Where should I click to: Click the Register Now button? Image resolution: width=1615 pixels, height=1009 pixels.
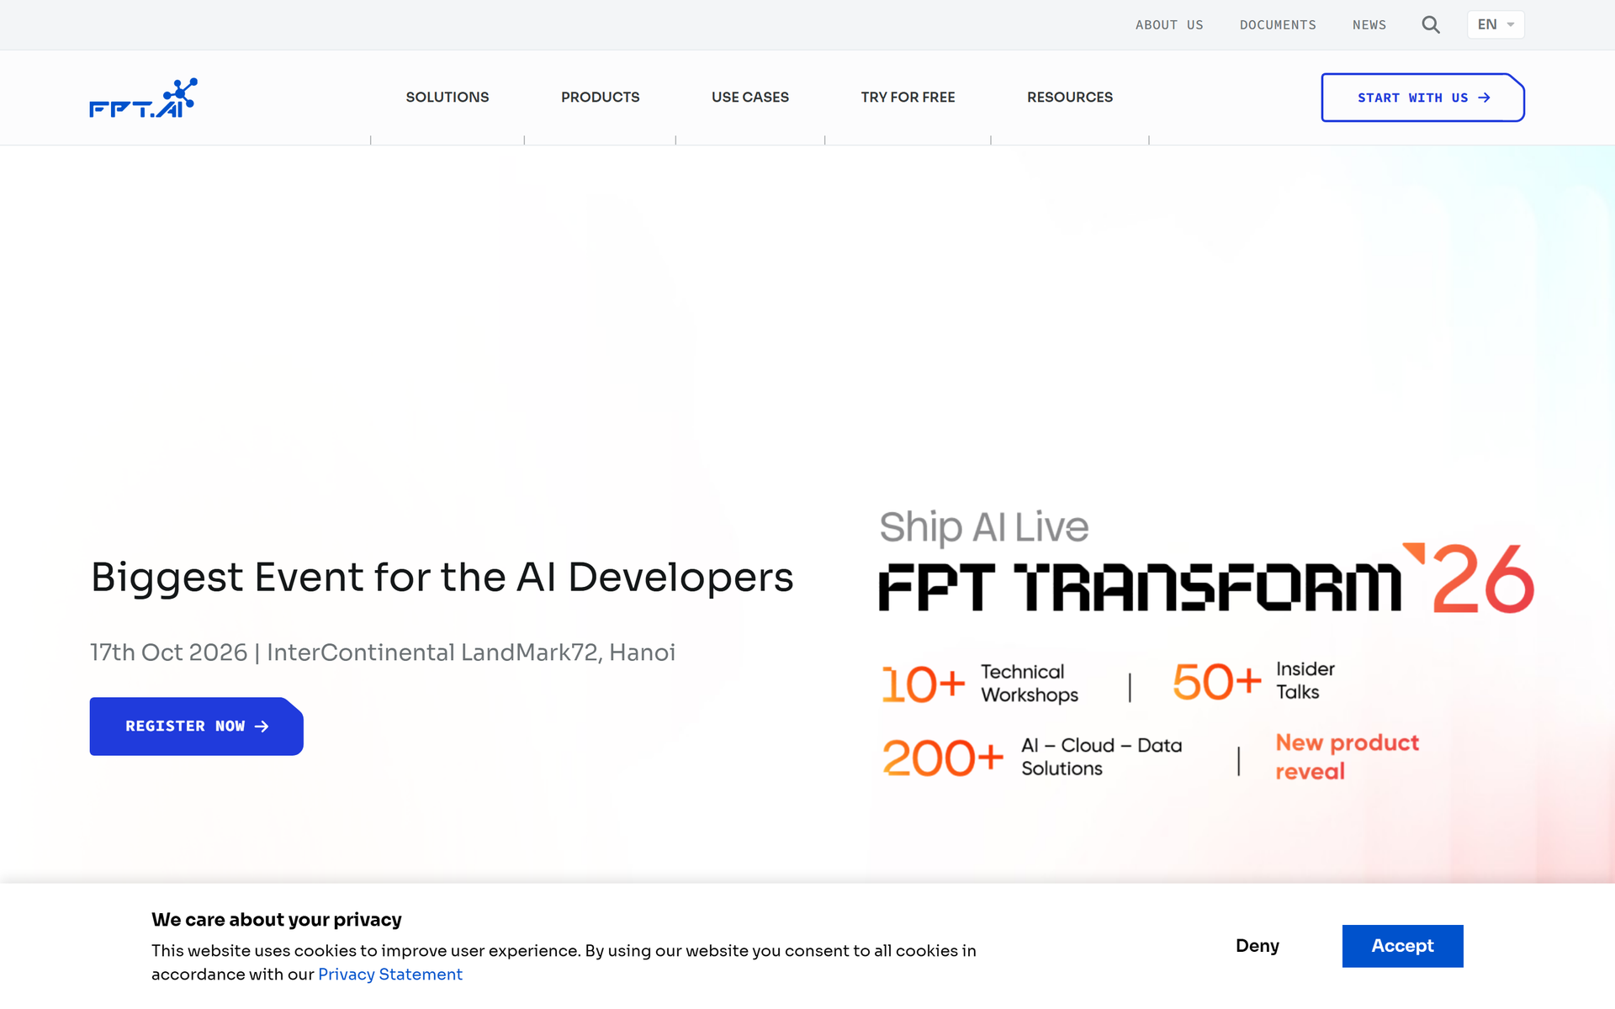197,726
